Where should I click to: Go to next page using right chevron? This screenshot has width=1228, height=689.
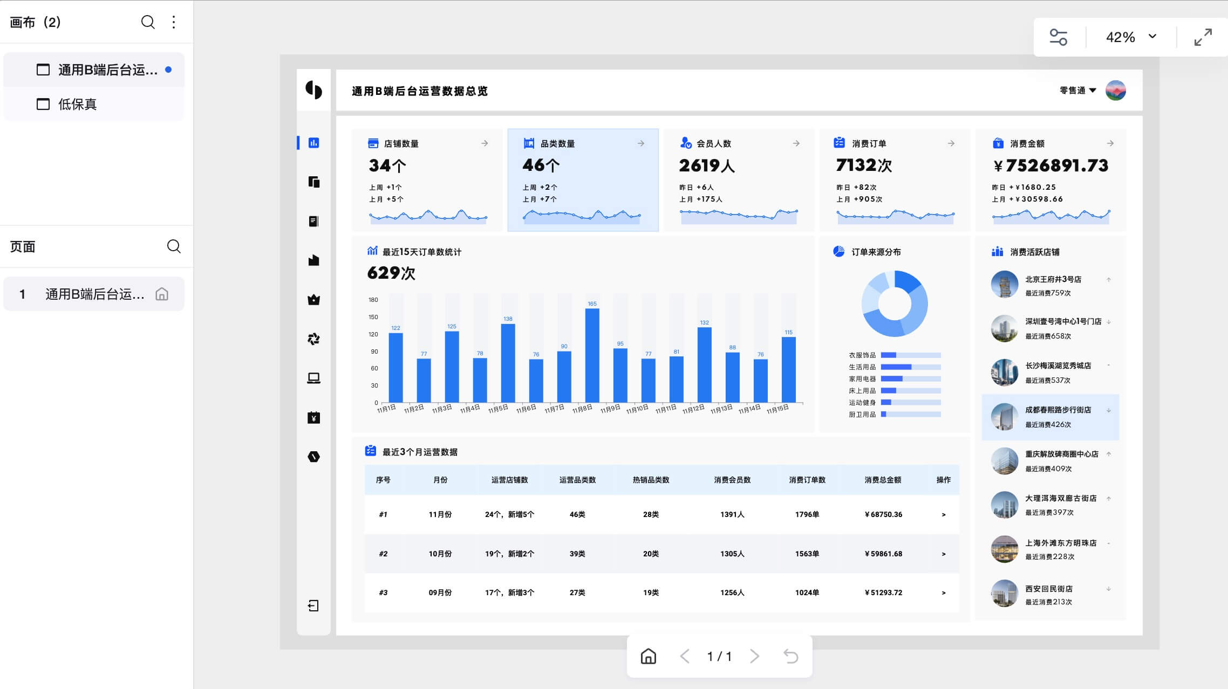[x=754, y=656]
